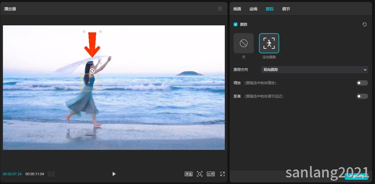
Task: Select the 无 (none) tracking option
Action: [244, 43]
